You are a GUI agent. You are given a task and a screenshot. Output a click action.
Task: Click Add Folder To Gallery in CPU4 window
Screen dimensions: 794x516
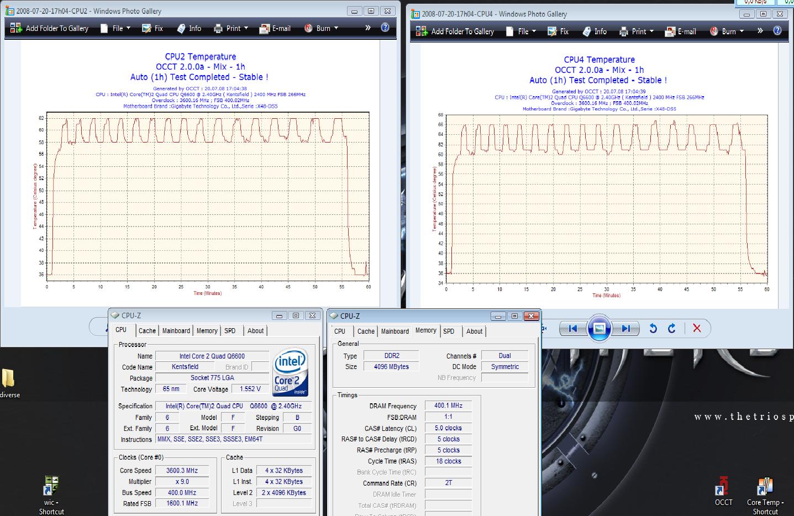[455, 31]
